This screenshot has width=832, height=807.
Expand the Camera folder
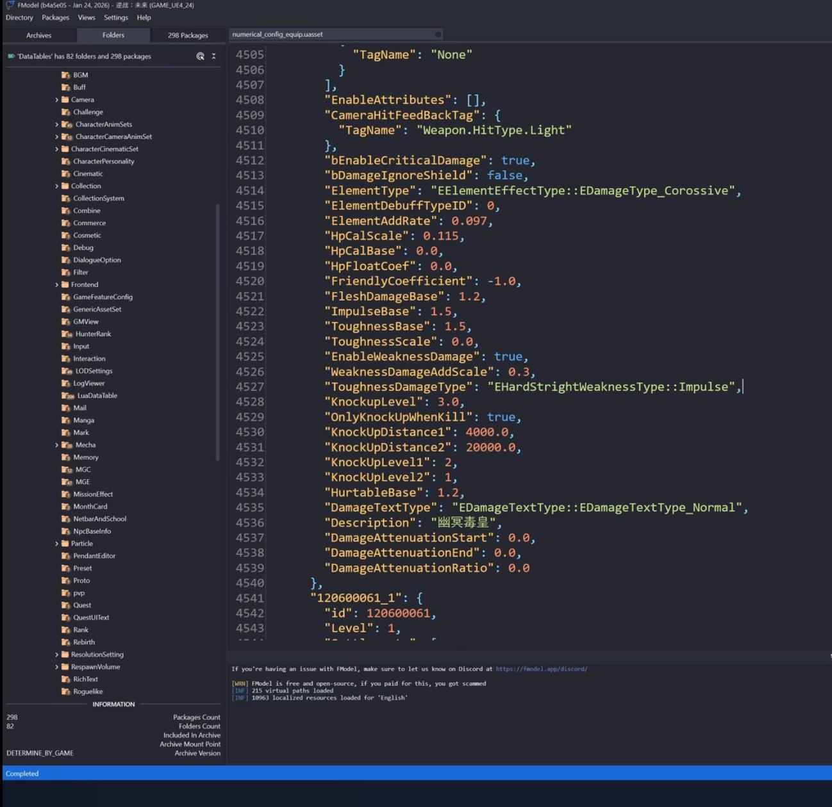pos(56,100)
